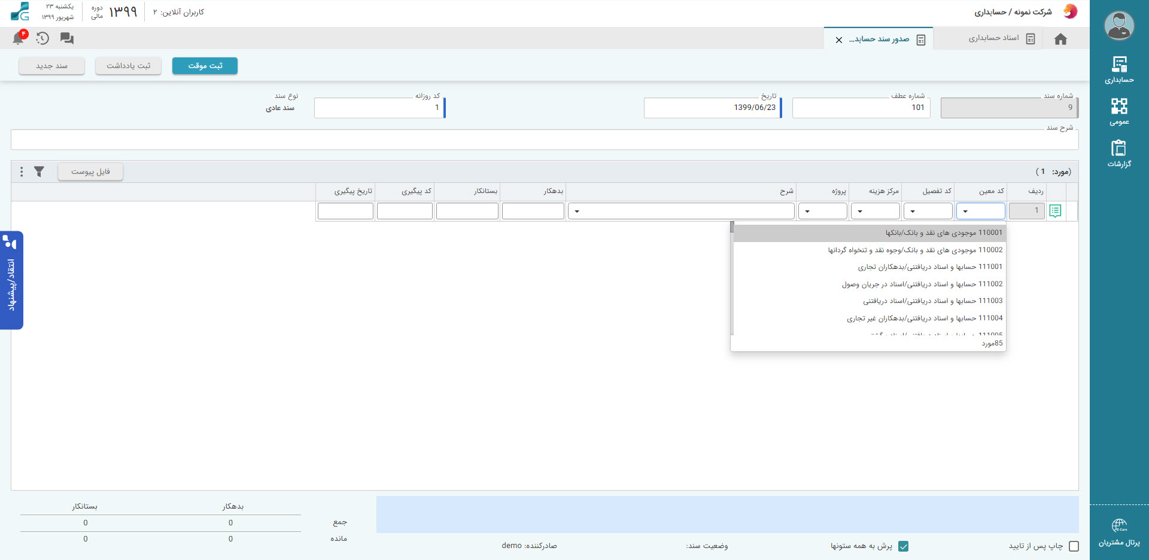Open the کد معین dropdown

[x=980, y=211]
